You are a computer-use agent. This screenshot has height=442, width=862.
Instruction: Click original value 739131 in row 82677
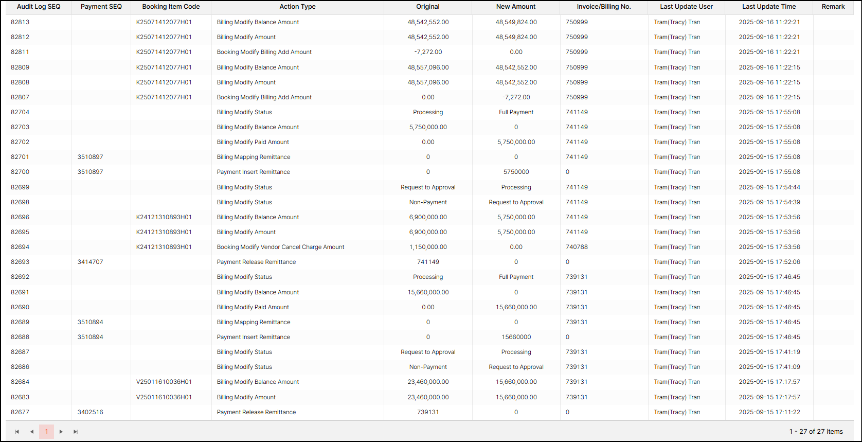point(428,412)
